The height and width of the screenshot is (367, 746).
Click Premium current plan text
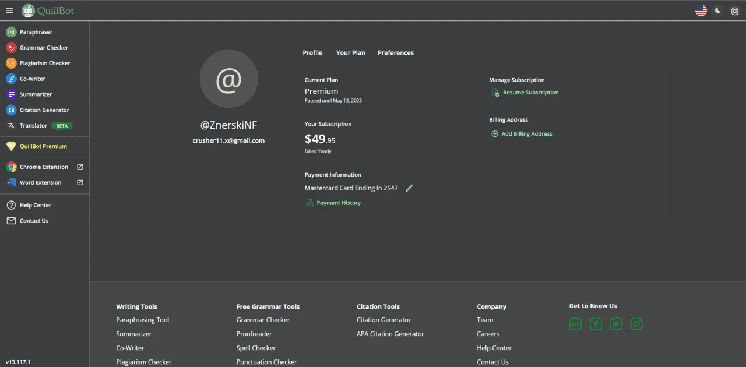(x=321, y=91)
